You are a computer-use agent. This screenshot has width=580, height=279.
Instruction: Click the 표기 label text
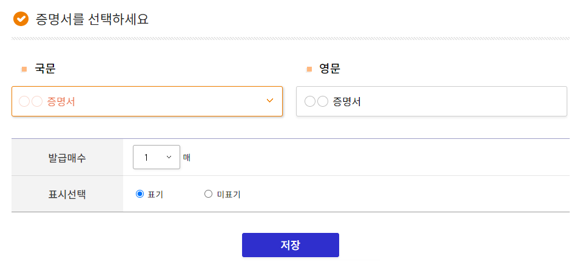[155, 194]
